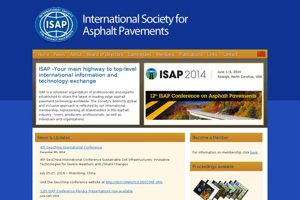Visit the Links page
This screenshot has width=300, height=200.
pyautogui.click(x=212, y=54)
